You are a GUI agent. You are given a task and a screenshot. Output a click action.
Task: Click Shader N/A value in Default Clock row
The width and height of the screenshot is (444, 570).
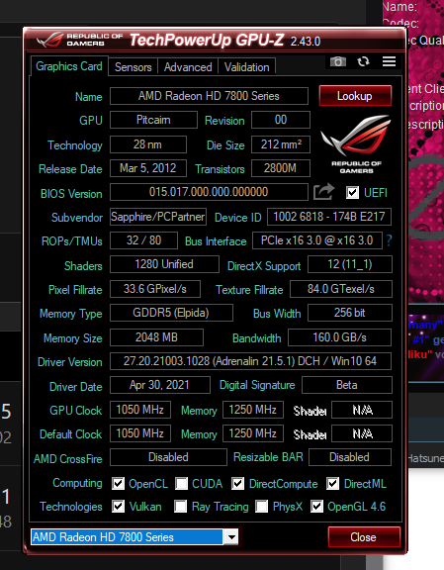point(362,433)
